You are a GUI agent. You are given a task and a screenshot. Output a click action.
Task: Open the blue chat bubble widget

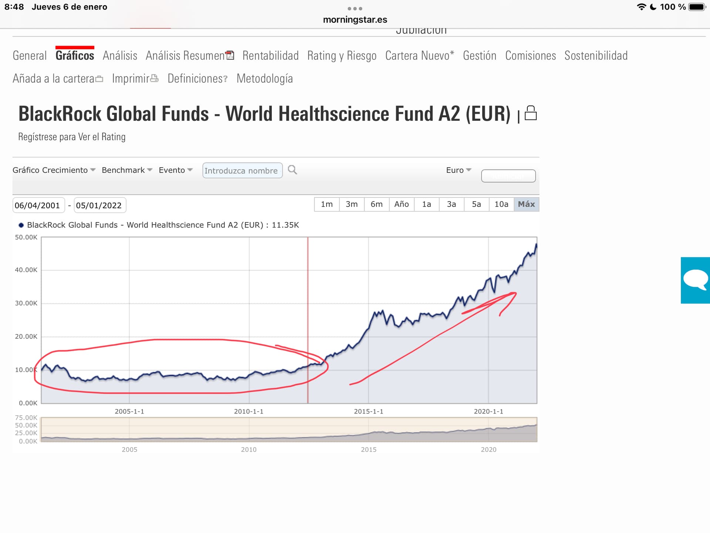point(695,280)
